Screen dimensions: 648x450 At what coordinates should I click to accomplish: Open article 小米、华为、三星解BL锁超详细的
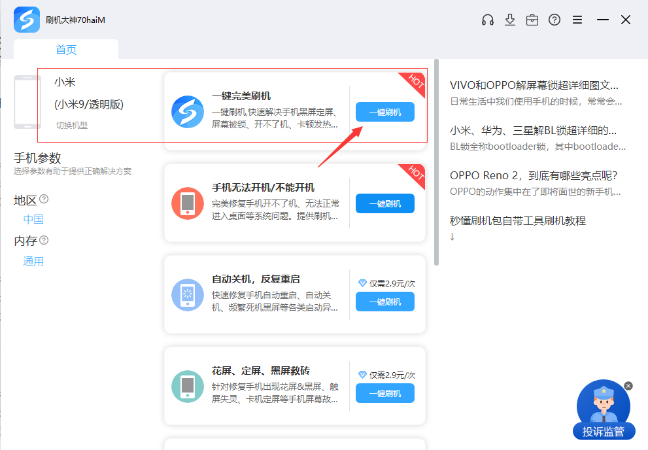[x=533, y=131]
